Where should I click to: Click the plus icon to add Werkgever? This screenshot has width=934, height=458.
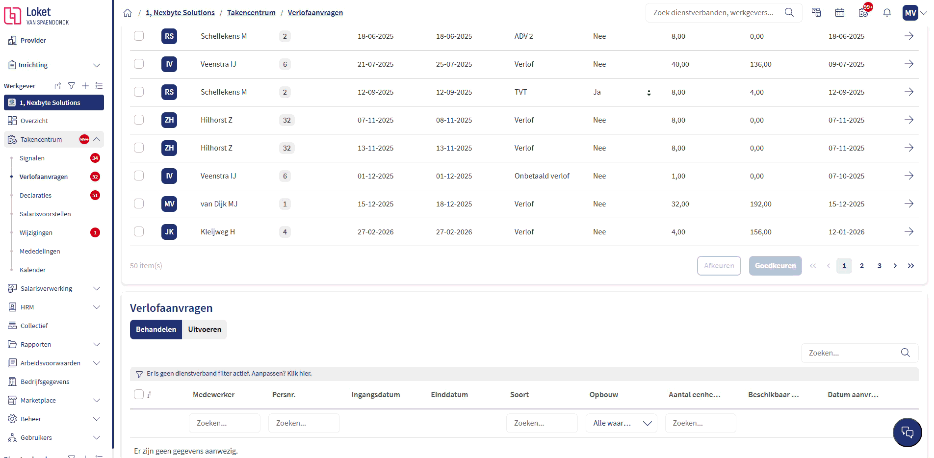point(85,86)
